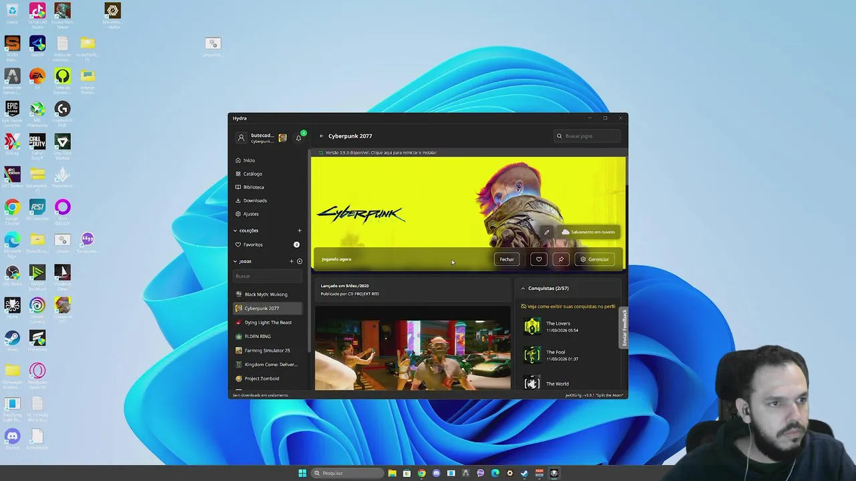Open the notifications bell
The width and height of the screenshot is (856, 481).
(x=299, y=138)
